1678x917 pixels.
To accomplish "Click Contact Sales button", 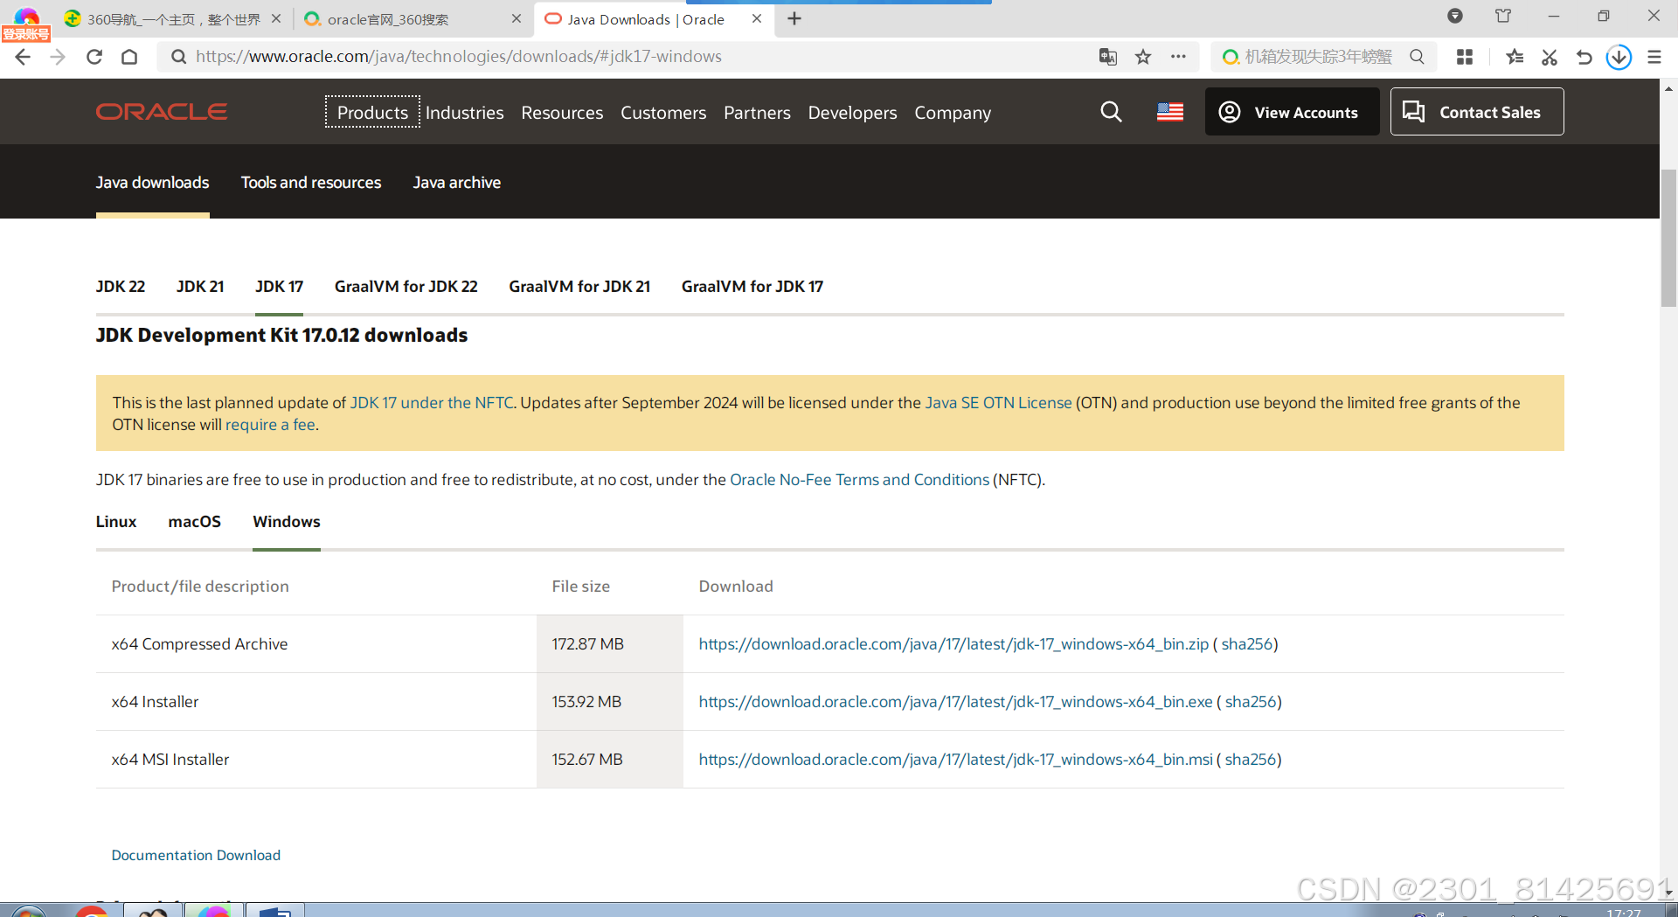I will pos(1477,112).
